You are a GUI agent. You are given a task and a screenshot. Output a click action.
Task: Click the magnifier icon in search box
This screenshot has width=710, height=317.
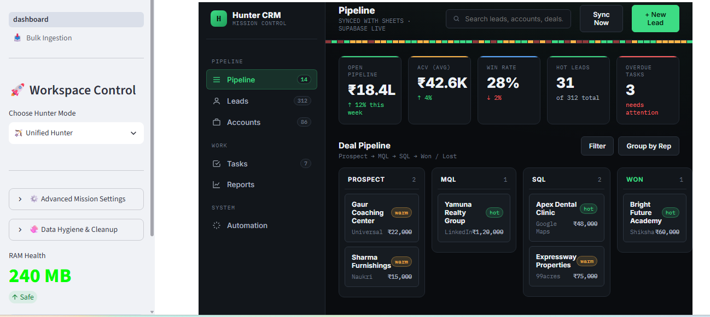tap(457, 19)
